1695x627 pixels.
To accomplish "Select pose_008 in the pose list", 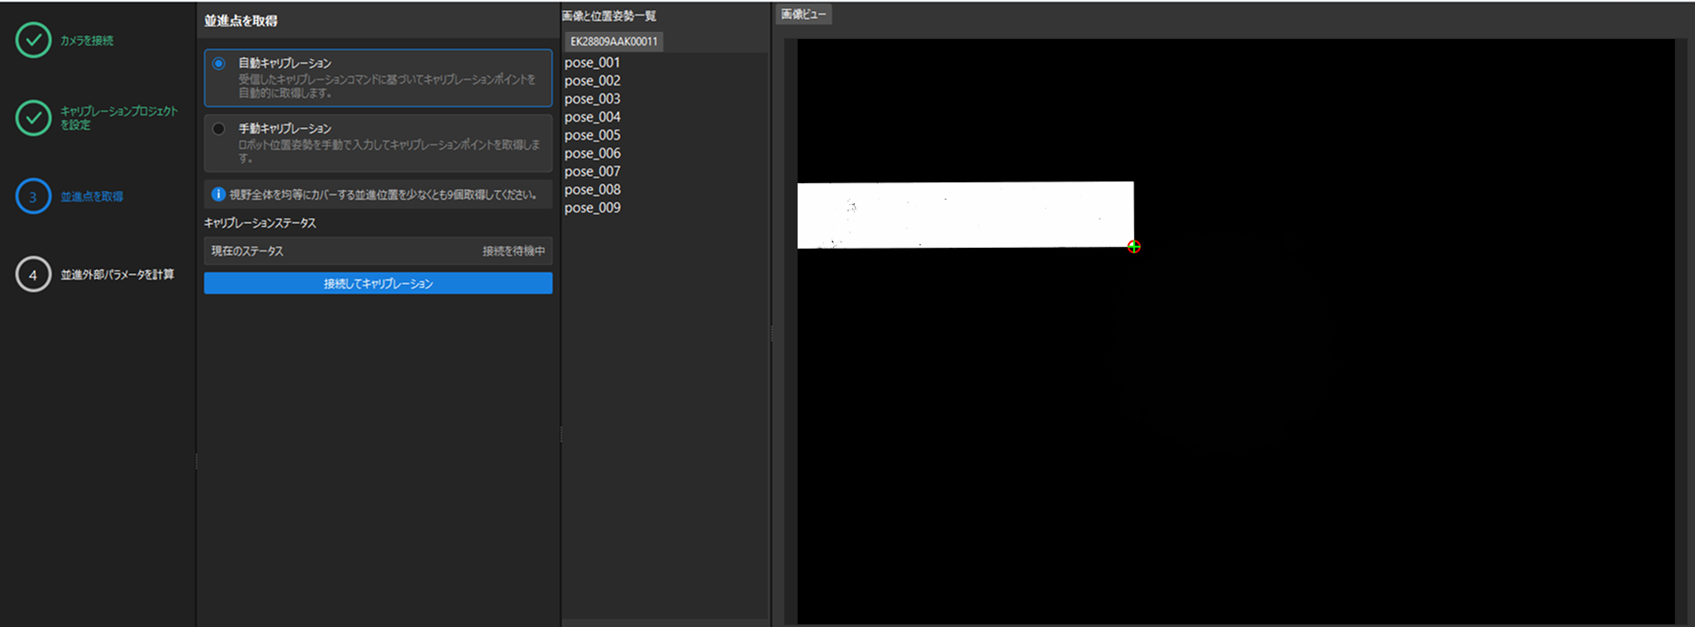I will tap(593, 190).
